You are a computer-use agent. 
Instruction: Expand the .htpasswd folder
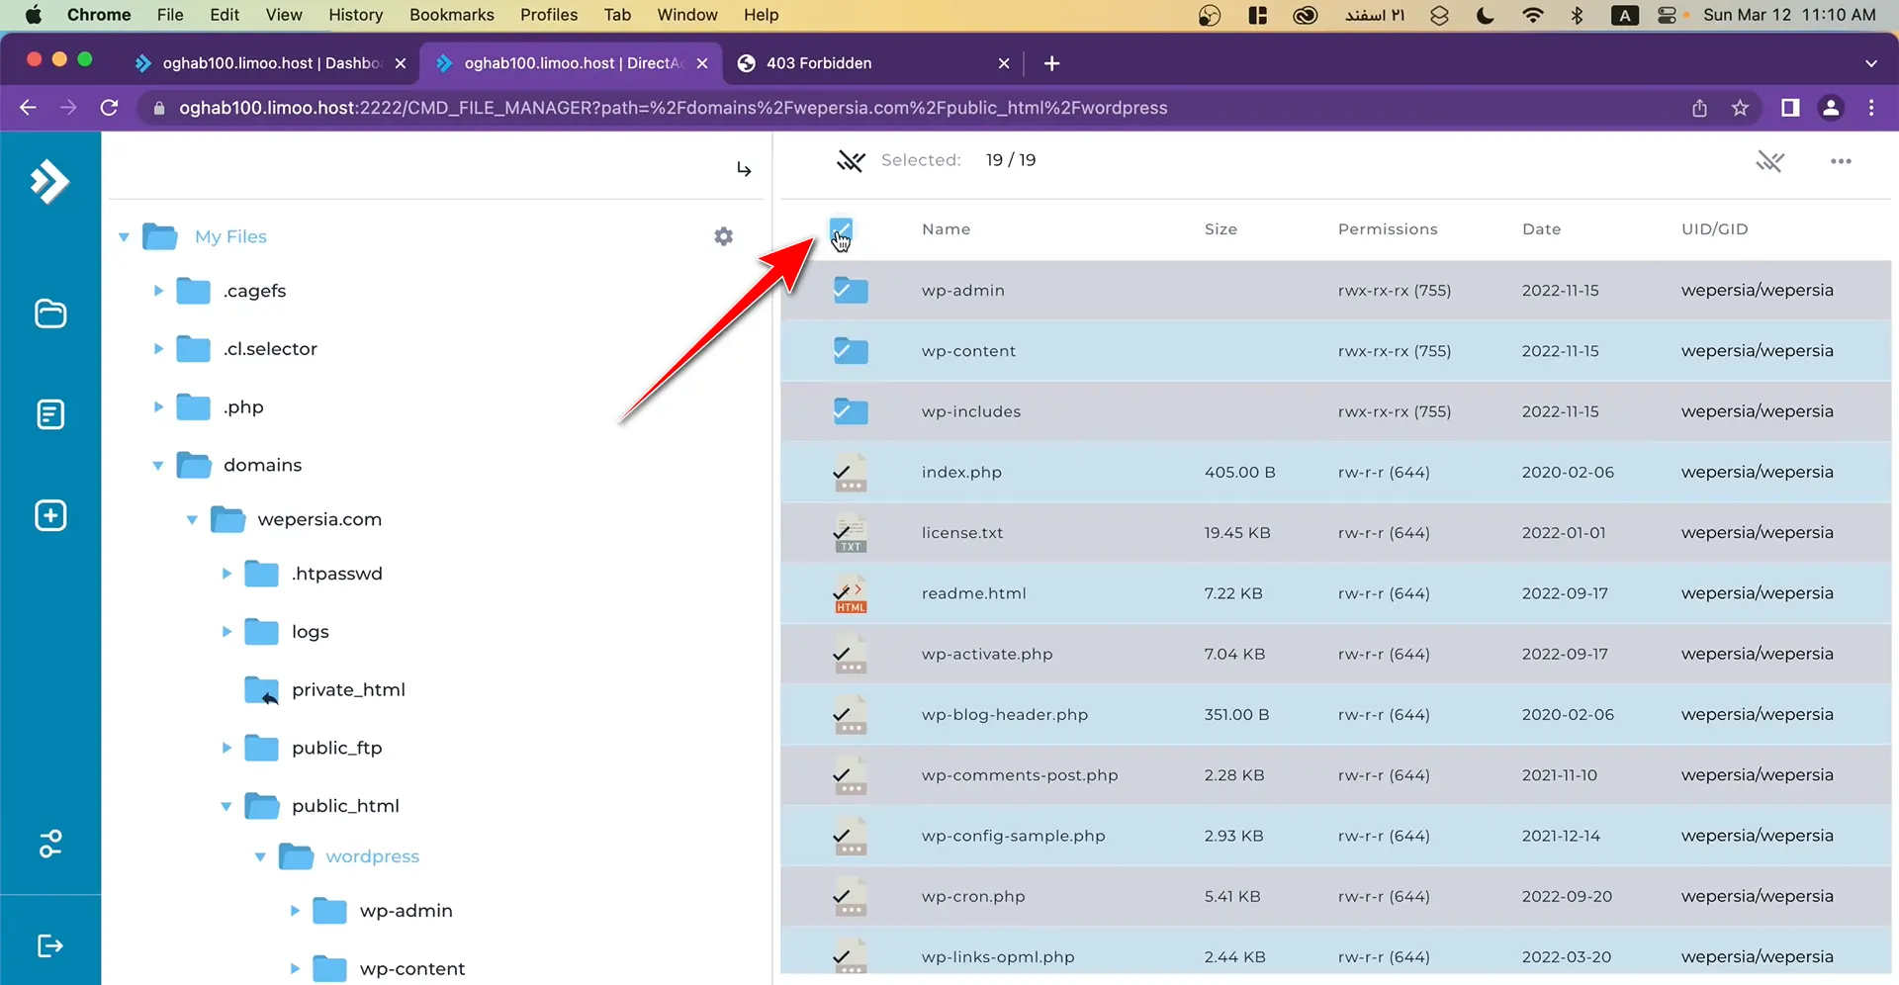point(226,574)
